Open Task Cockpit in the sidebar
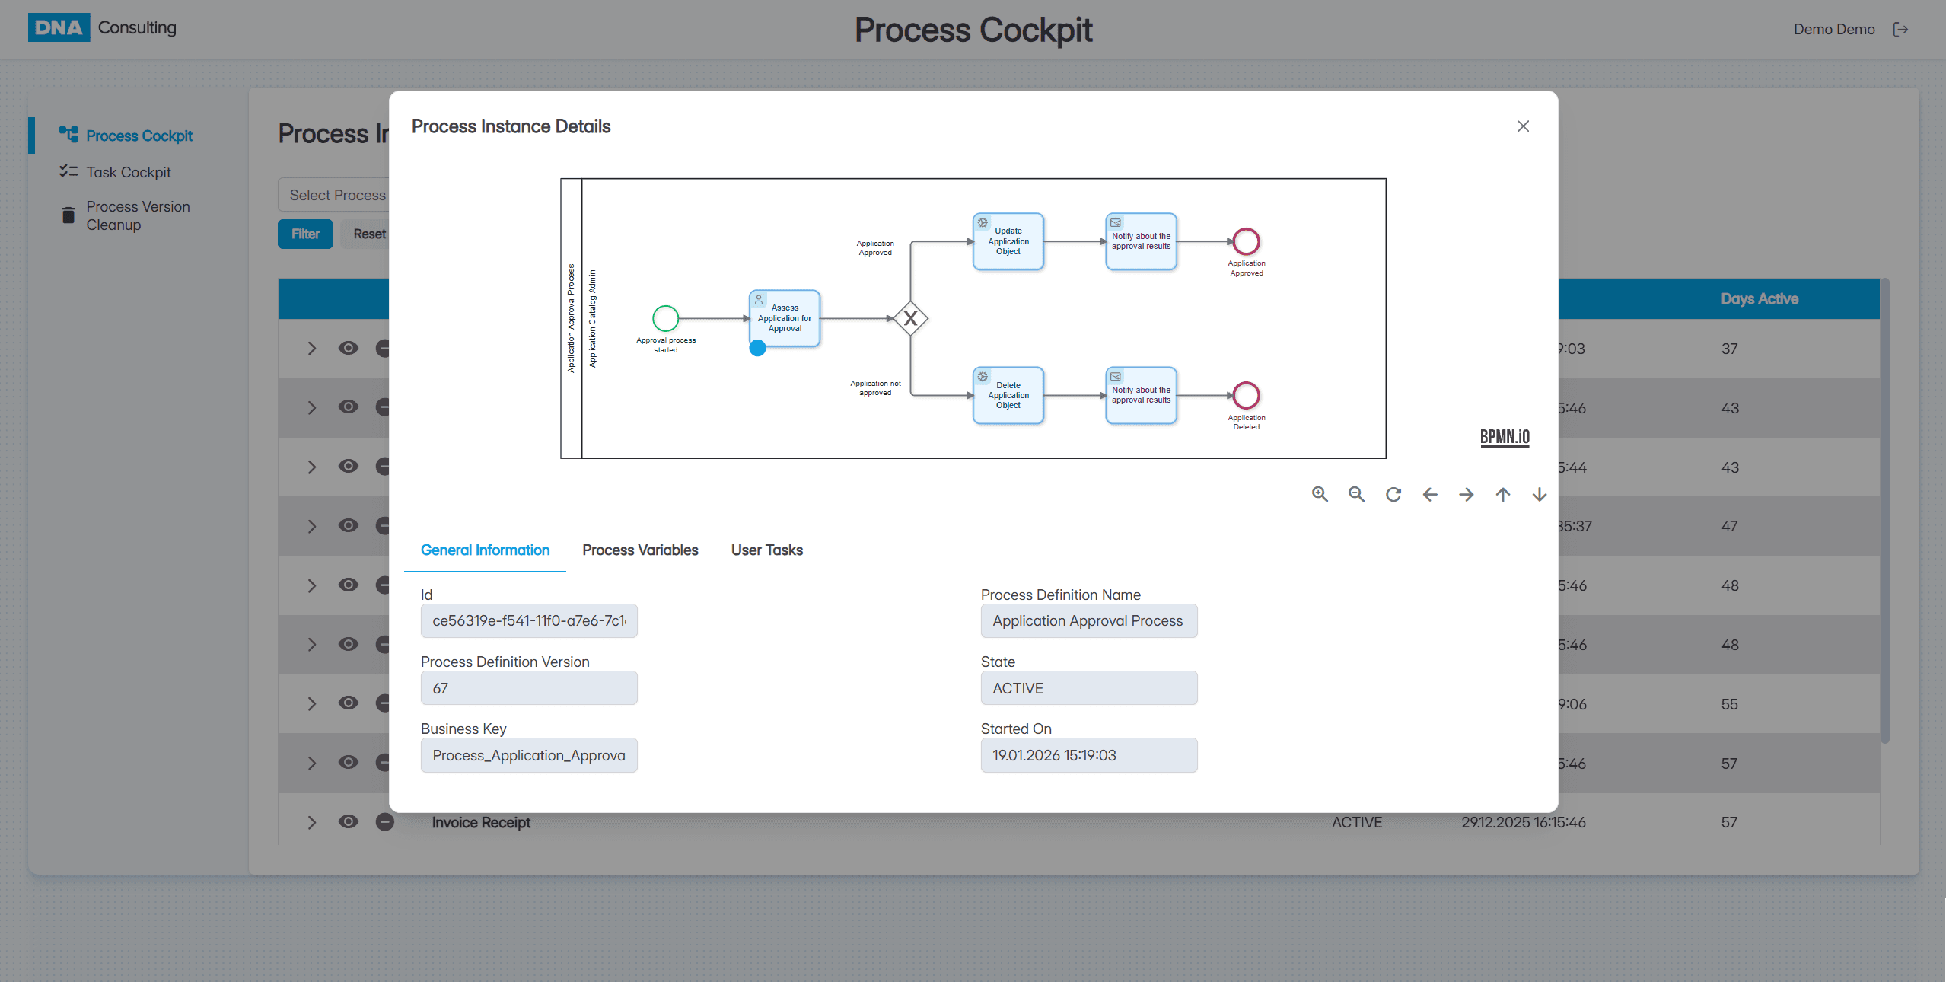Image resolution: width=1946 pixels, height=982 pixels. coord(128,173)
